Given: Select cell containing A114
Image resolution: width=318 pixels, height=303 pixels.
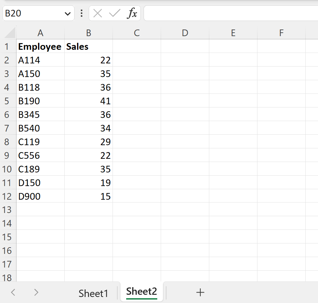Looking at the screenshot, I should coord(40,60).
